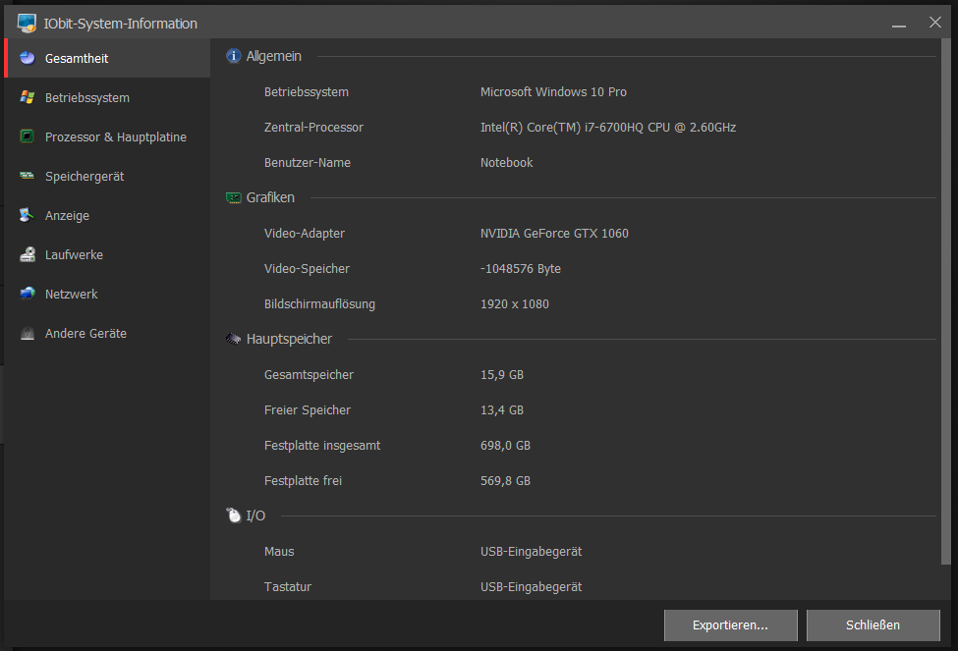Click the Festplatte frei label
This screenshot has height=651, width=958.
[303, 481]
